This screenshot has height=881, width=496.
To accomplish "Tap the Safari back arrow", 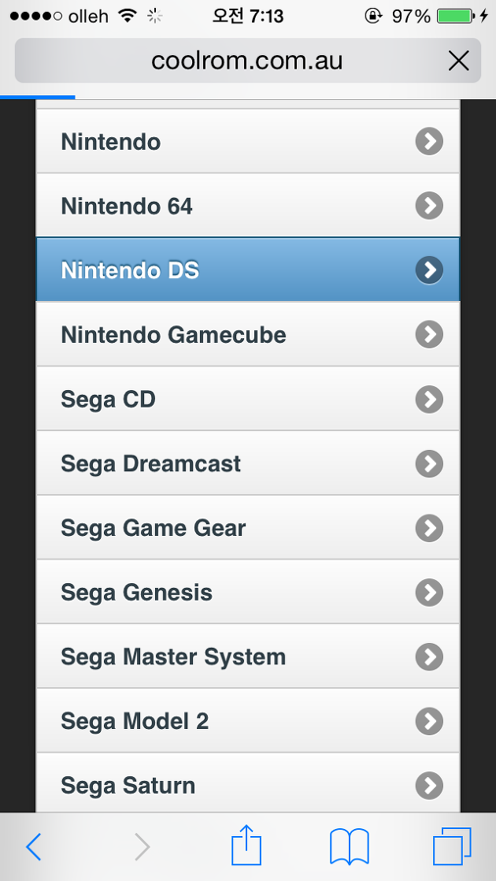I will point(34,847).
